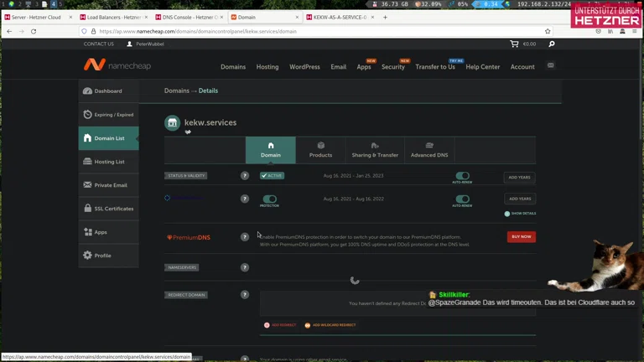Viewport: 644px width, 362px height.
Task: Click the Buy Now button for PremiumDNS
Action: [x=522, y=237]
